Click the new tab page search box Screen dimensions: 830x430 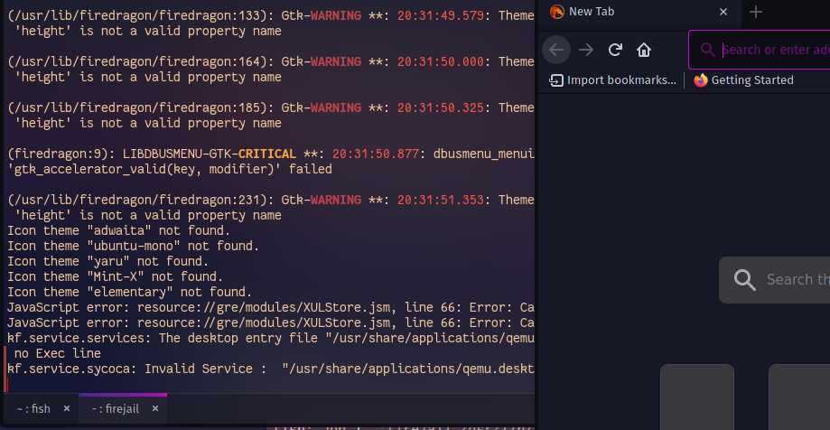coord(774,280)
